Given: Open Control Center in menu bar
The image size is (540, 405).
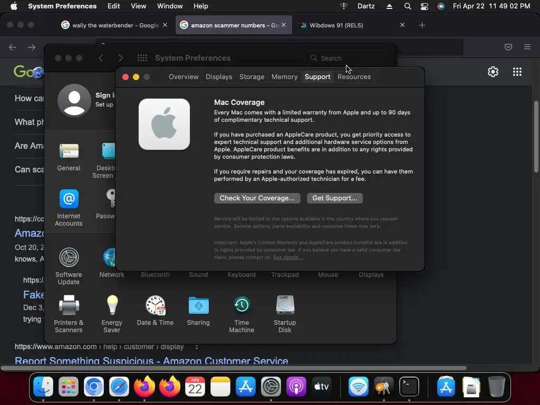Looking at the screenshot, I should pos(425,6).
